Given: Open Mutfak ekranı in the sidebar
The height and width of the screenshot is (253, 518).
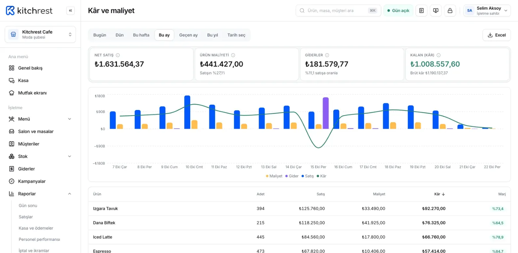Looking at the screenshot, I should pos(40,93).
